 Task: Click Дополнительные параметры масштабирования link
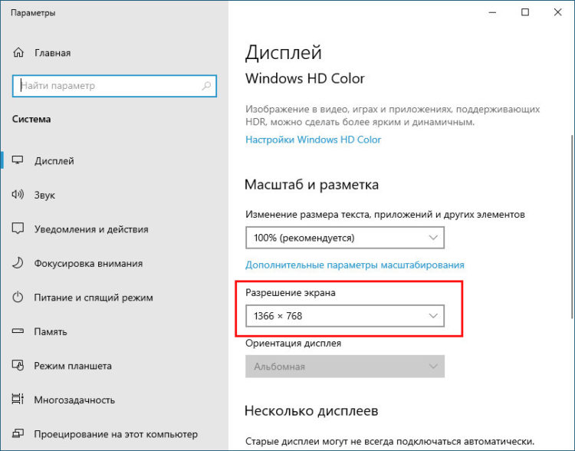tap(354, 265)
